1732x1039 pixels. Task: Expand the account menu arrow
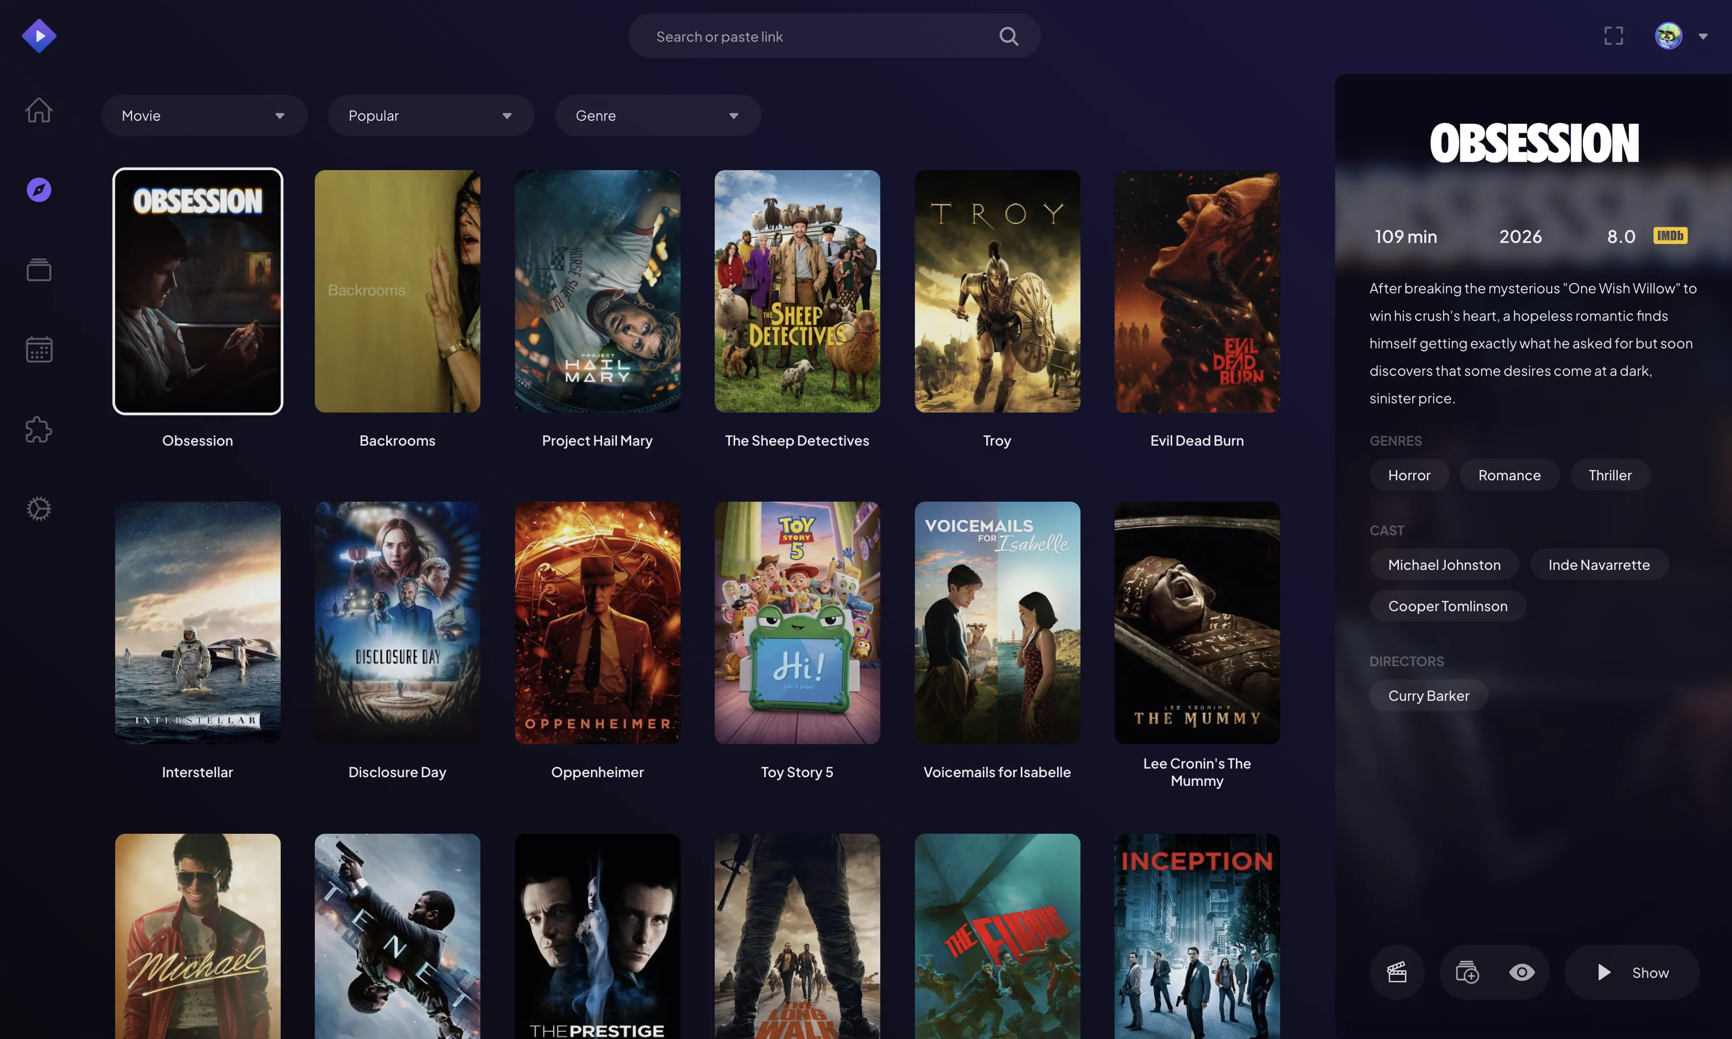[x=1703, y=36]
